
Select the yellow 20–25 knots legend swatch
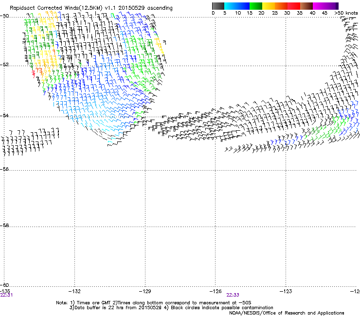pos(269,6)
